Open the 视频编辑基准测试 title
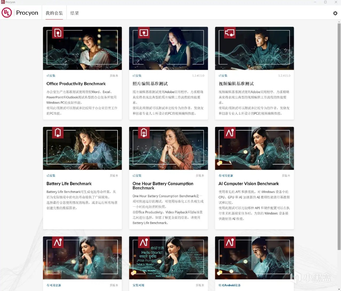 point(236,84)
